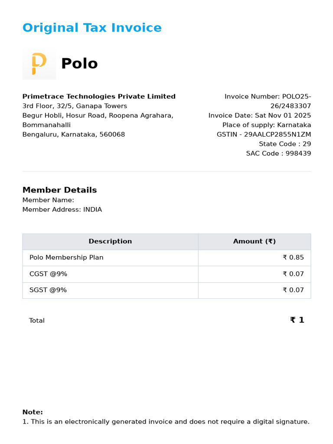This screenshot has width=333, height=444.
Task: Click the Member Details heading
Action: [x=59, y=190]
